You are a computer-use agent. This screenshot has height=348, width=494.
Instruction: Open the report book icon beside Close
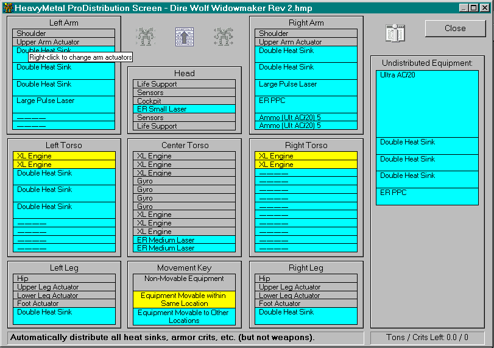point(395,33)
